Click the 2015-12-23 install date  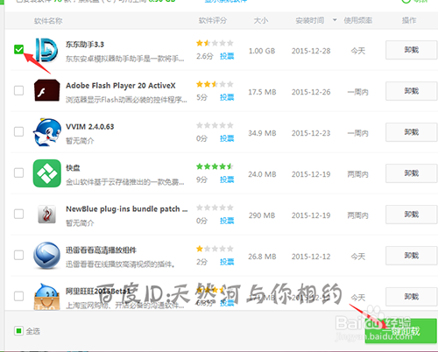[311, 133]
